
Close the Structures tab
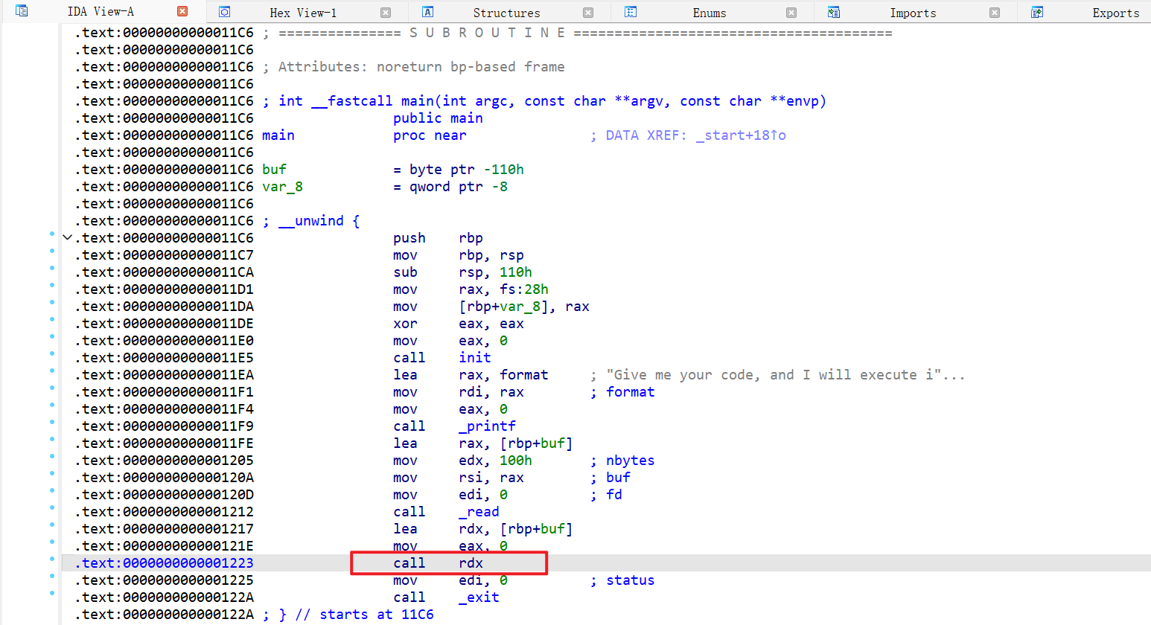(588, 13)
